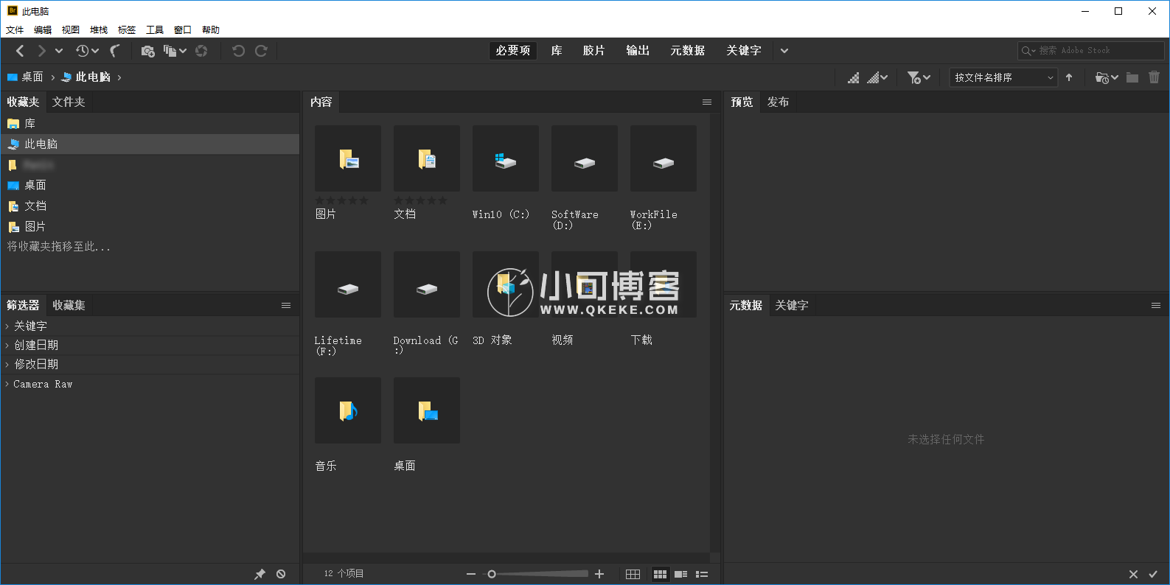
Task: Select 文档 in the favorites list
Action: click(x=150, y=206)
